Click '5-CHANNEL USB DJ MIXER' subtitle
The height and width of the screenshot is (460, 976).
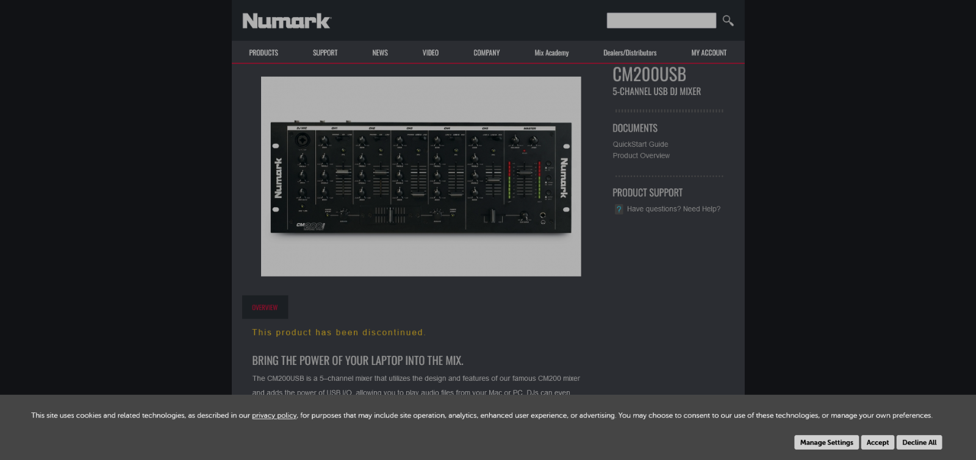(656, 91)
